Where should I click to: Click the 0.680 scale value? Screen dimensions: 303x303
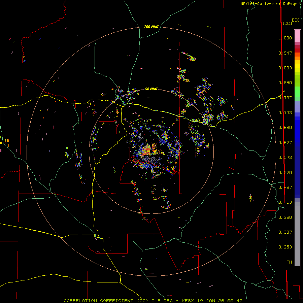point(285,128)
